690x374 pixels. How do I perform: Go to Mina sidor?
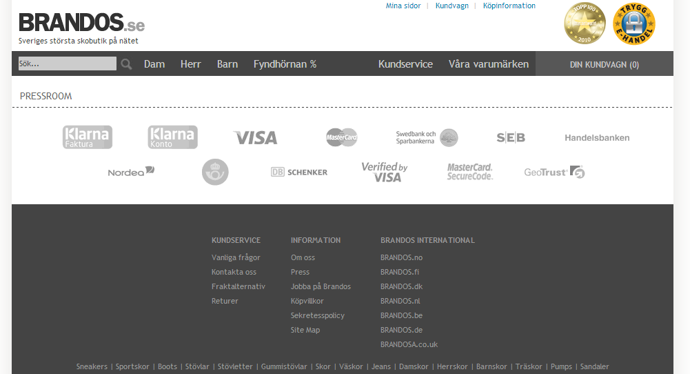(x=403, y=6)
